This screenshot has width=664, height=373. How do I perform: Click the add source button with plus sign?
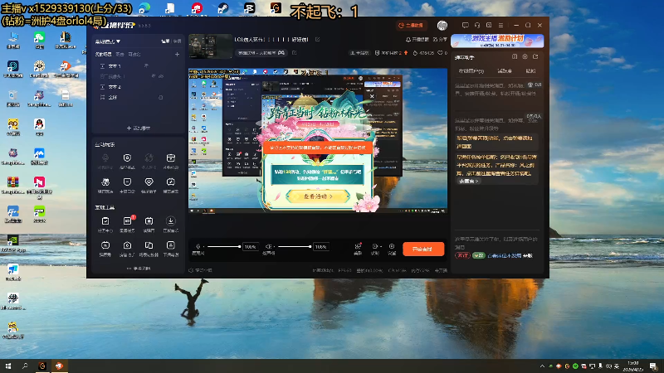tap(138, 128)
